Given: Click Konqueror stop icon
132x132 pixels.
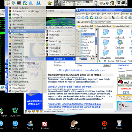Looking at the screenshot, I should click(x=100, y=17).
